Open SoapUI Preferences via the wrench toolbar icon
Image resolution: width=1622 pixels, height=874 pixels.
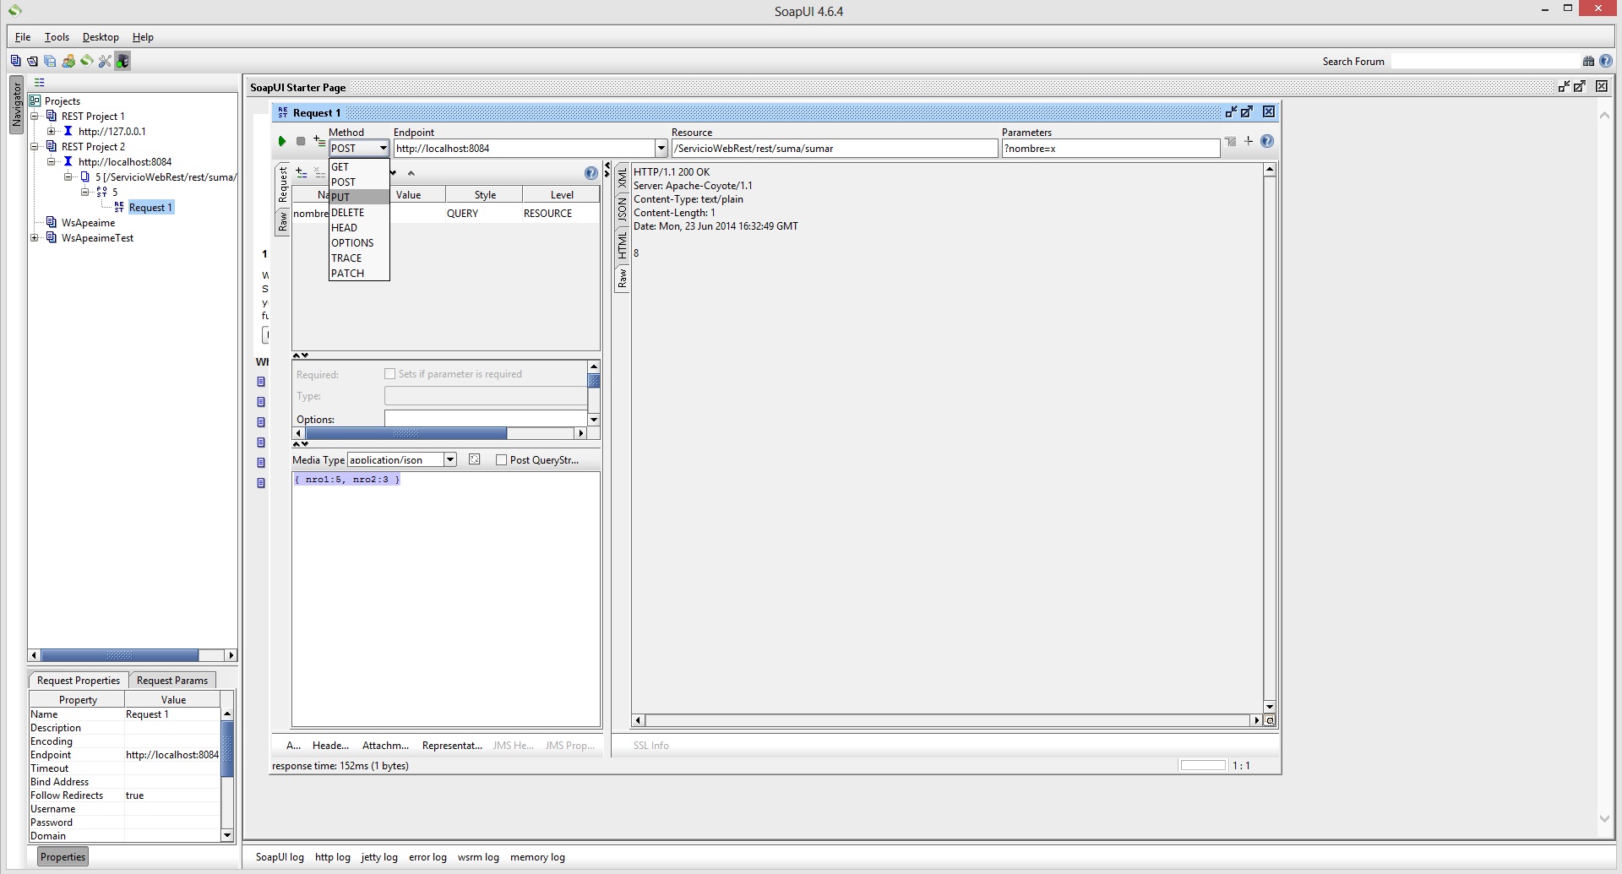(x=105, y=61)
